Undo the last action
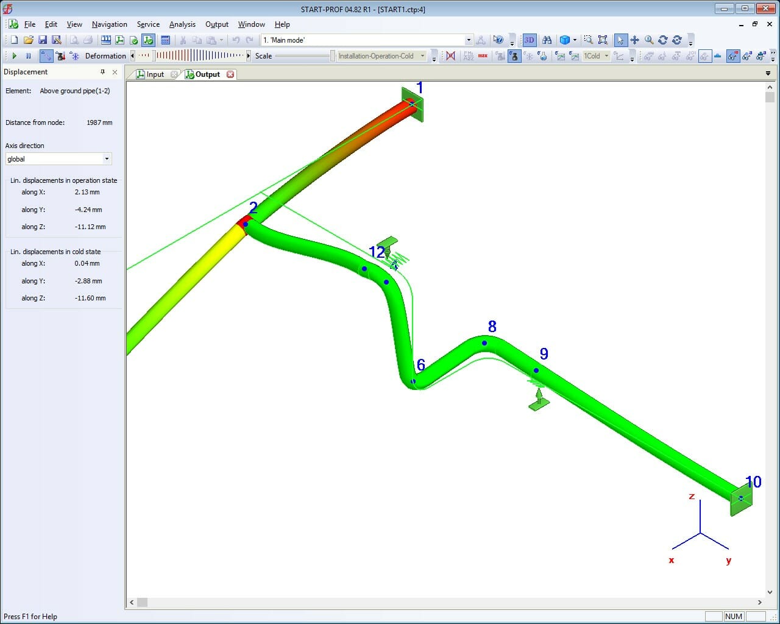The width and height of the screenshot is (780, 624). [x=236, y=40]
